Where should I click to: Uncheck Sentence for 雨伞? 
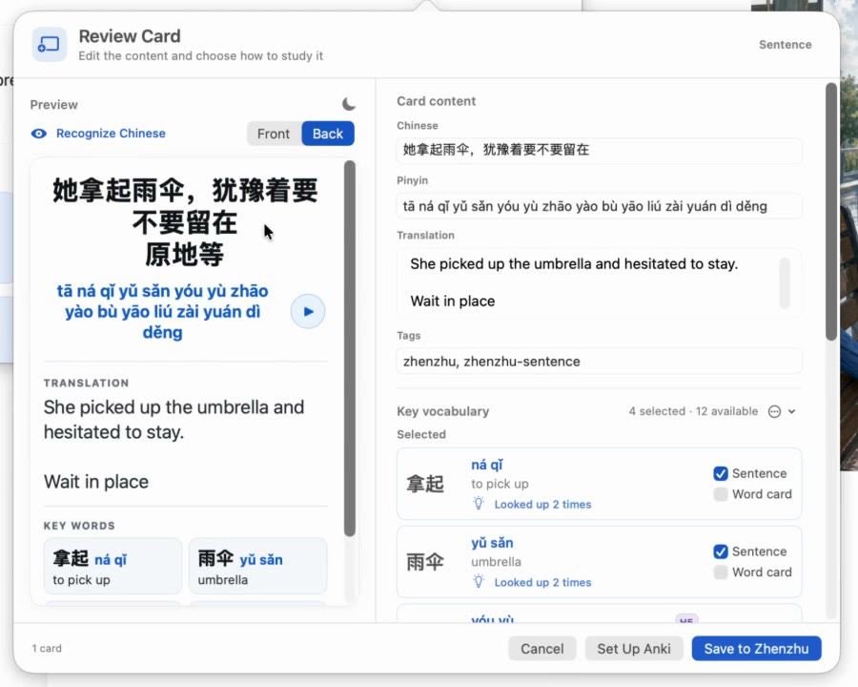[721, 552]
